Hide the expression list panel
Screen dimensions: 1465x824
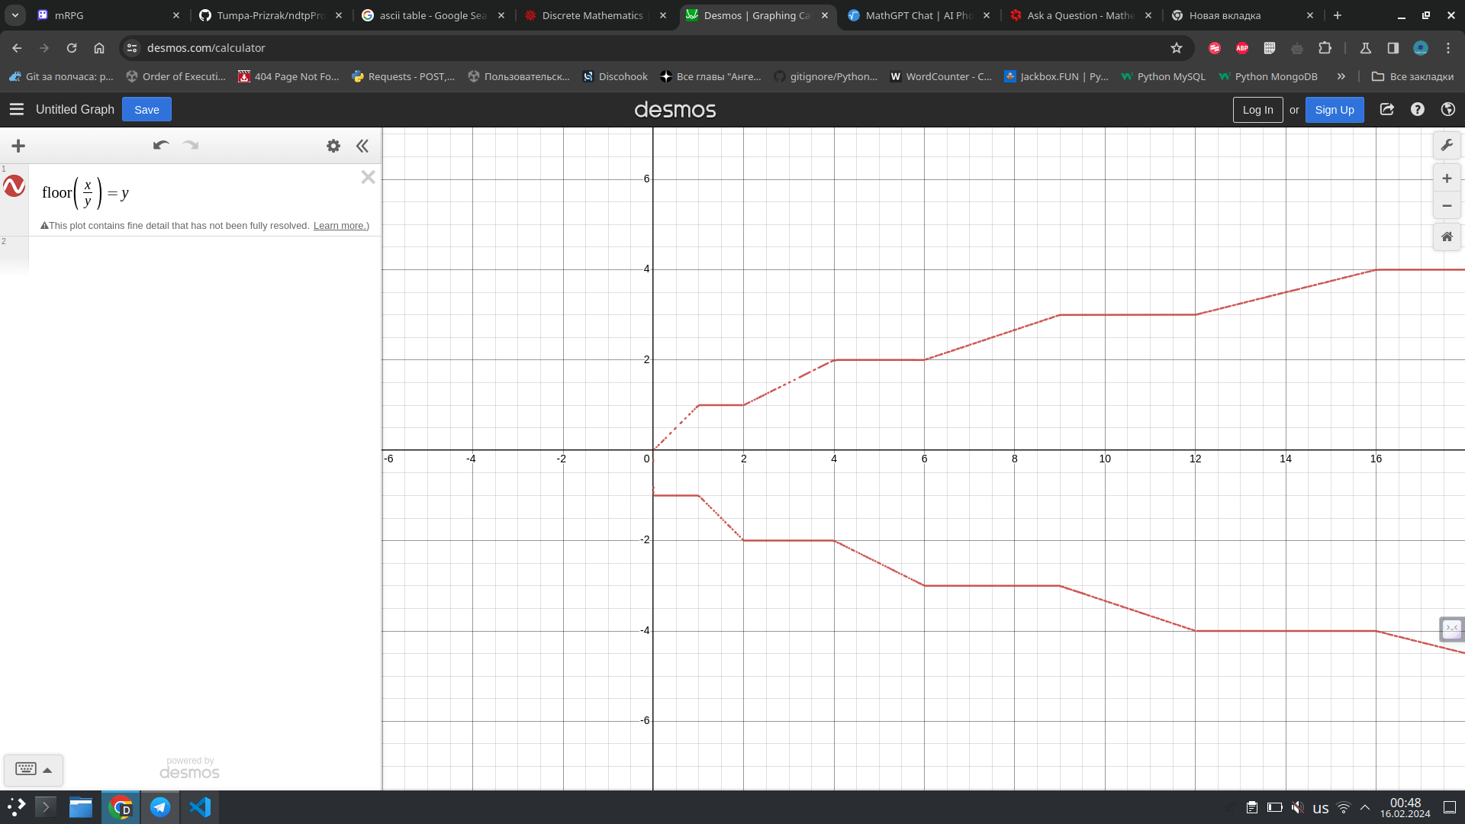click(362, 146)
